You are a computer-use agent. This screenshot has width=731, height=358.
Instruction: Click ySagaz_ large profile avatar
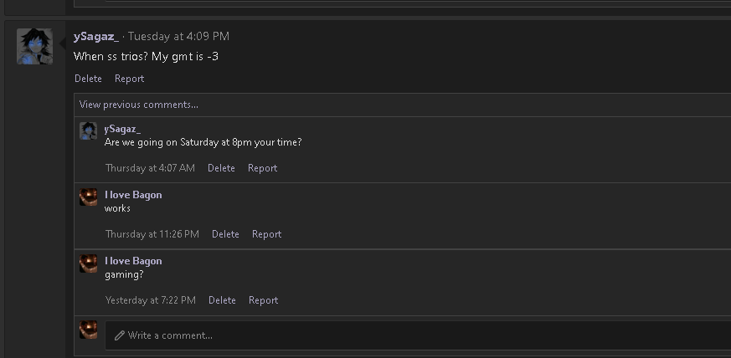(34, 46)
